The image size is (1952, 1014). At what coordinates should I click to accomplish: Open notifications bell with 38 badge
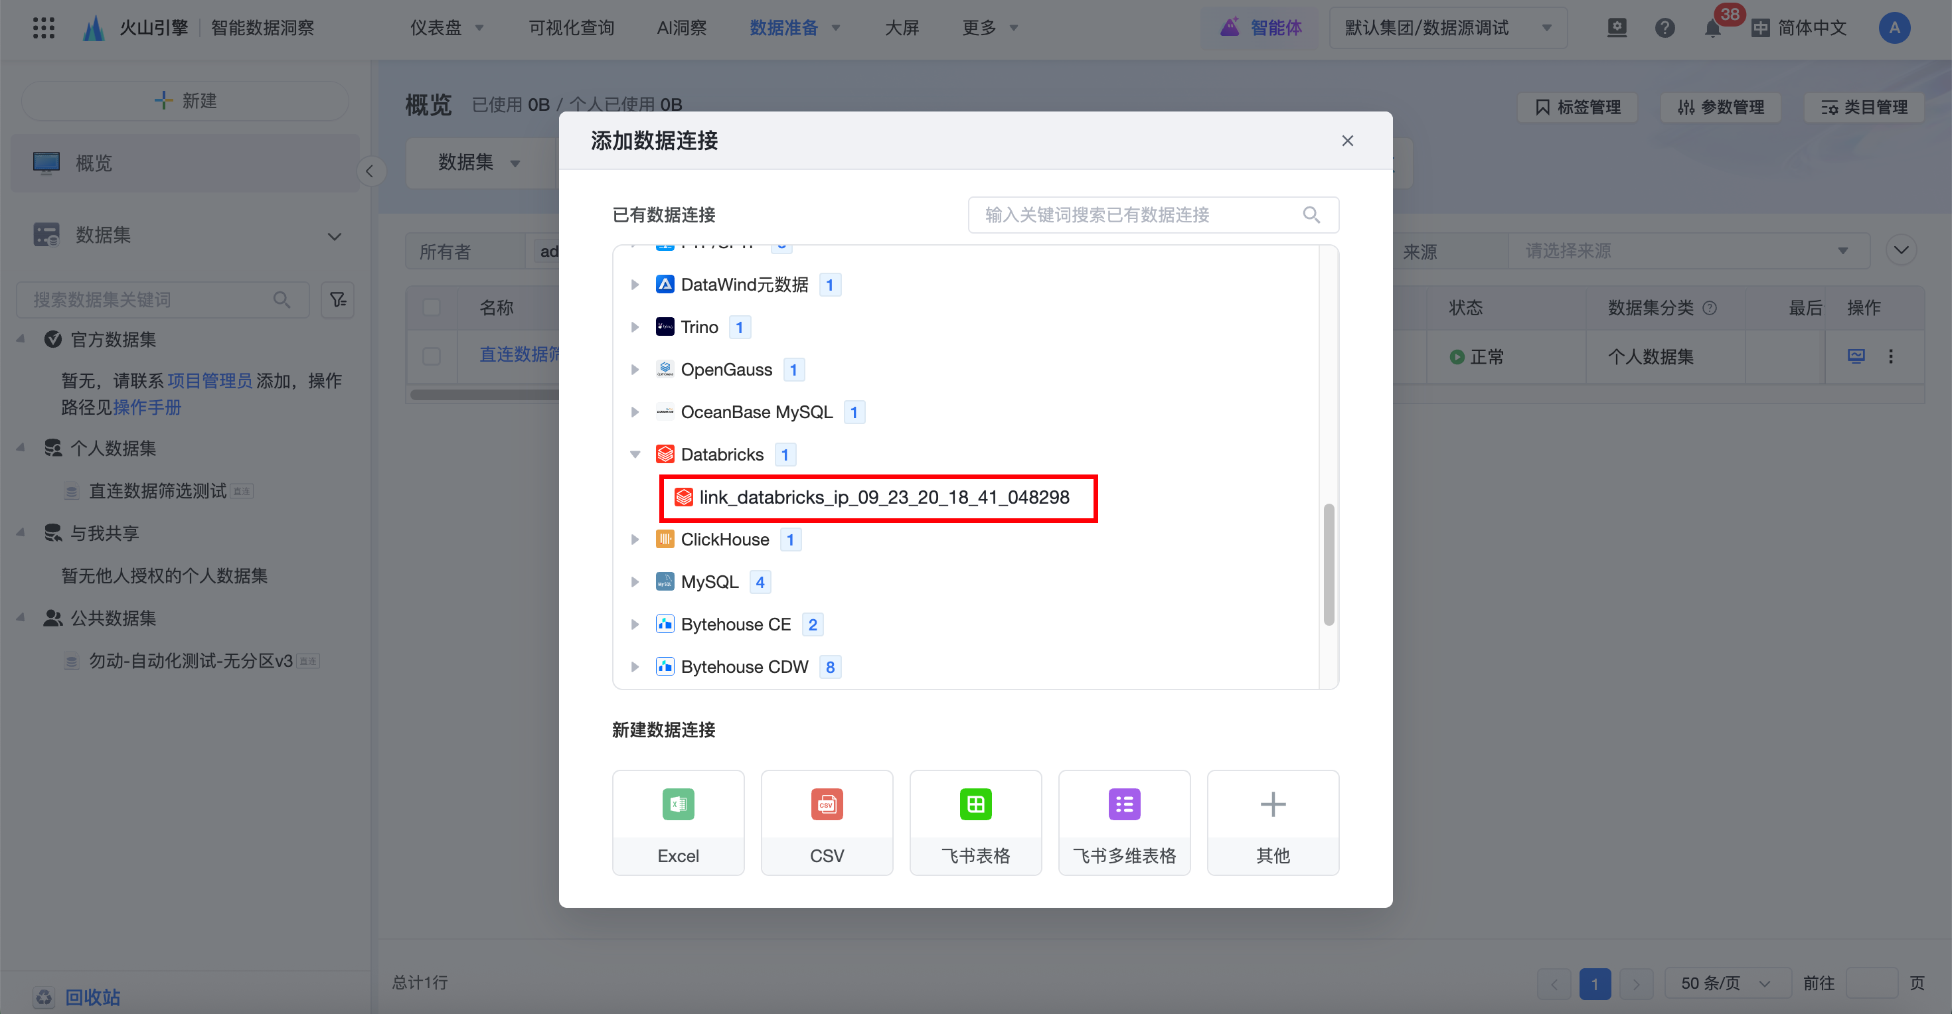click(x=1712, y=28)
